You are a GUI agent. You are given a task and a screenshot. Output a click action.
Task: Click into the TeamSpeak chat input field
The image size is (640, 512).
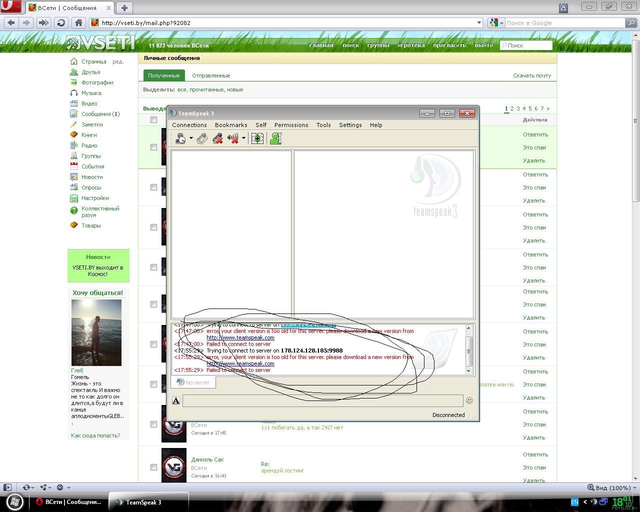(x=323, y=400)
